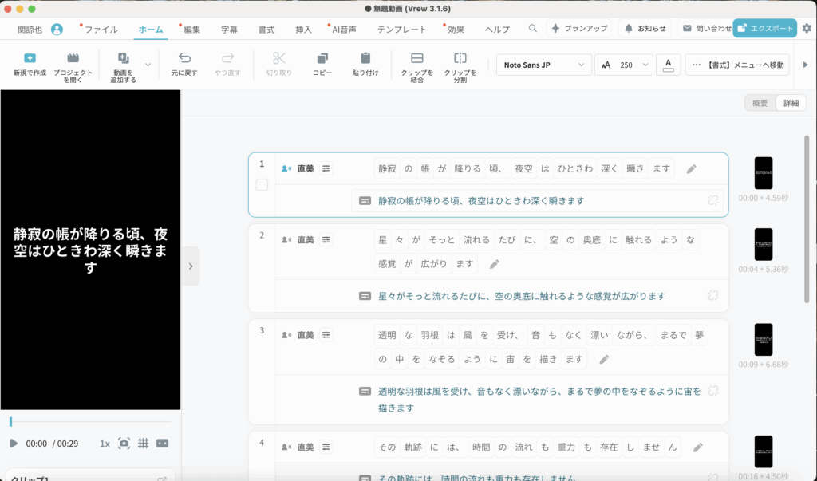Click the subtitle sync icon on clip 1

713,200
